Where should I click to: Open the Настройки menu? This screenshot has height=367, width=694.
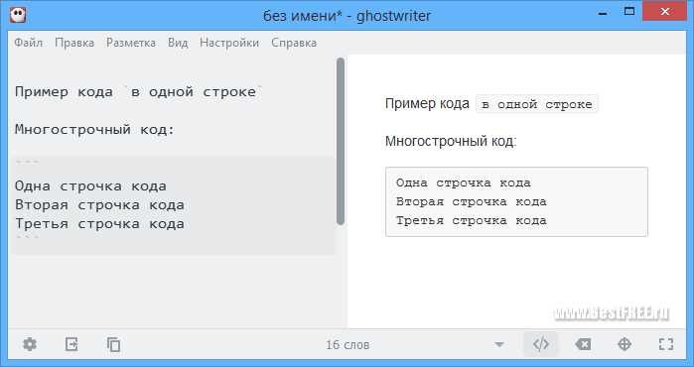(229, 43)
